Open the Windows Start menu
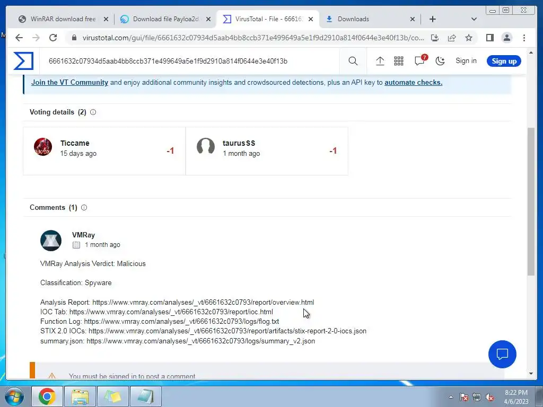543x407 pixels. [14, 396]
